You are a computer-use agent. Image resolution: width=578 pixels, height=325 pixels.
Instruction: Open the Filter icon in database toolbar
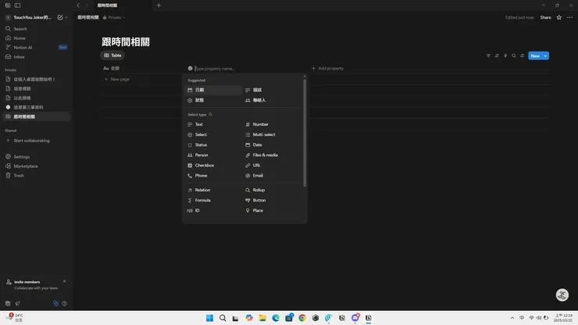pyautogui.click(x=488, y=55)
